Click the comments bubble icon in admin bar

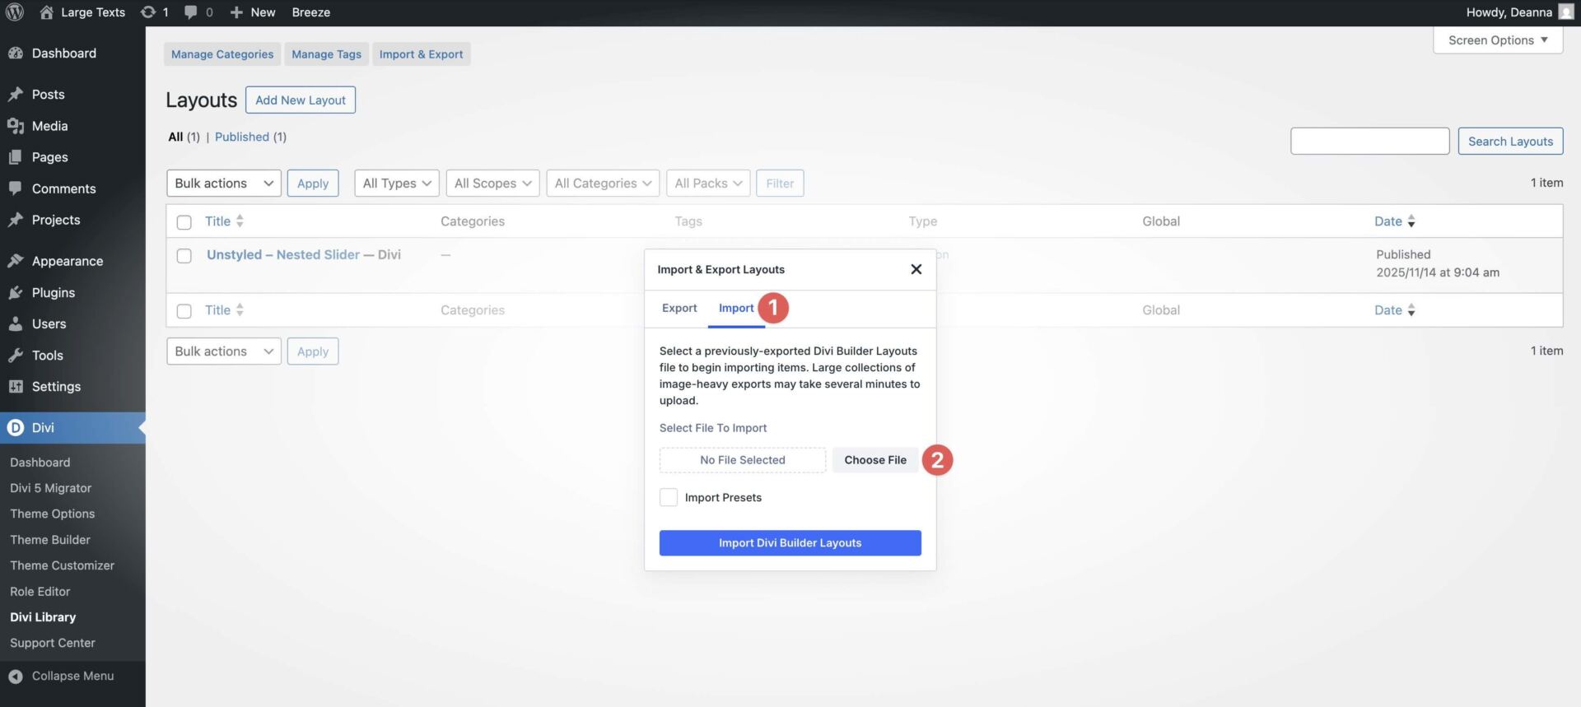191,12
